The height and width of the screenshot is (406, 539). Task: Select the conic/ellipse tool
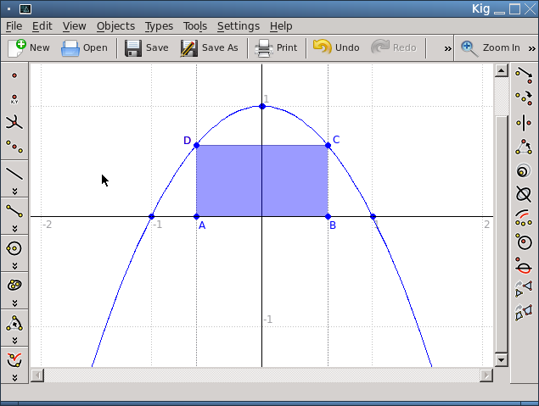pyautogui.click(x=14, y=285)
